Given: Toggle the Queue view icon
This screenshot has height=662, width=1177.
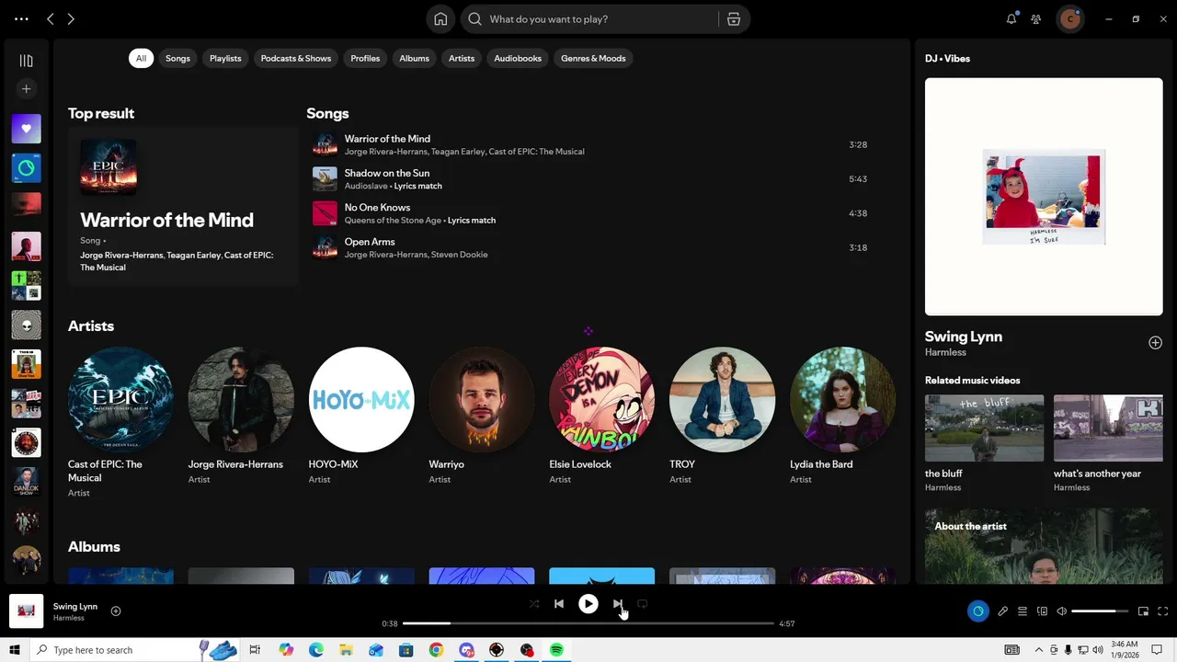Looking at the screenshot, I should pyautogui.click(x=1022, y=611).
